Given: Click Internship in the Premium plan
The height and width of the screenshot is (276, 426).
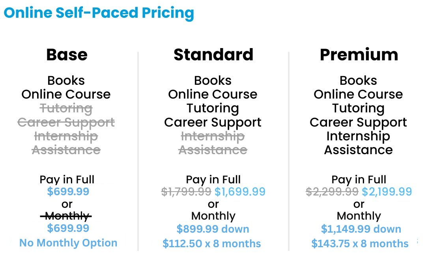Looking at the screenshot, I should click(358, 136).
